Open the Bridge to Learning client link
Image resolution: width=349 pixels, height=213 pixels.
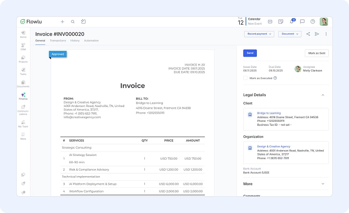[x=269, y=113]
